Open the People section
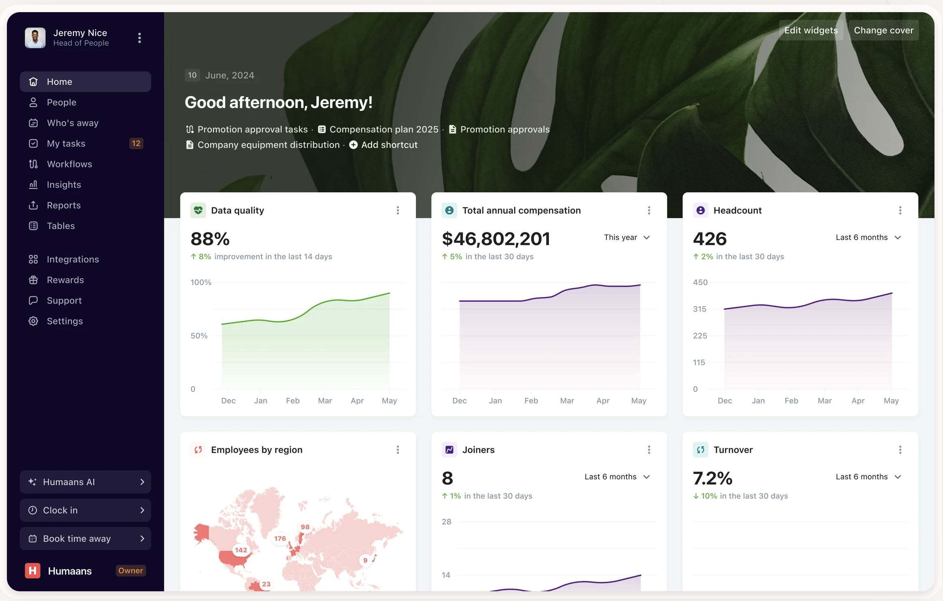Screen dimensions: 943x601 point(85,102)
